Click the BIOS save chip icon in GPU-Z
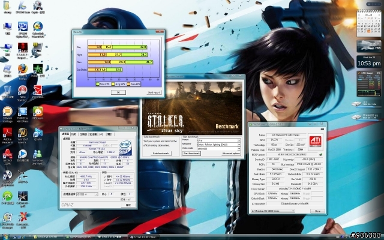The width and height of the screenshot is (384, 240). click(321, 155)
